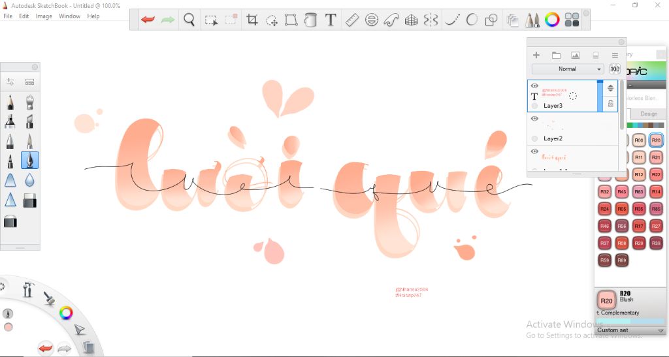Select the Draw Style oval shape tool
The height and width of the screenshot is (357, 669).
click(472, 20)
